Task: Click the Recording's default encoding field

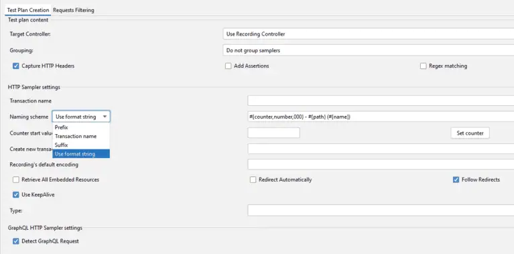Action: 381,164
